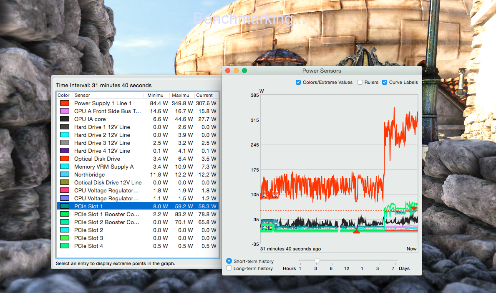Click the 349.8 W maximum value
The width and height of the screenshot is (496, 293).
coord(182,103)
